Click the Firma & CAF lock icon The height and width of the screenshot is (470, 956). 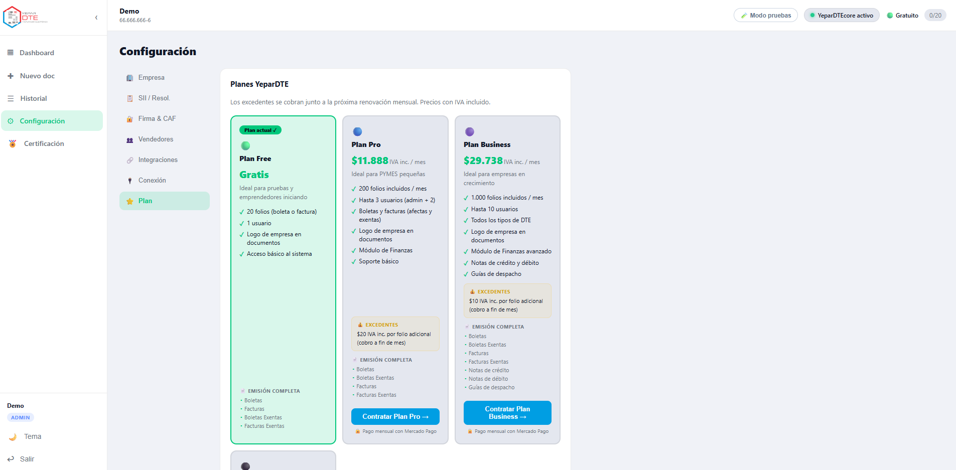point(130,119)
